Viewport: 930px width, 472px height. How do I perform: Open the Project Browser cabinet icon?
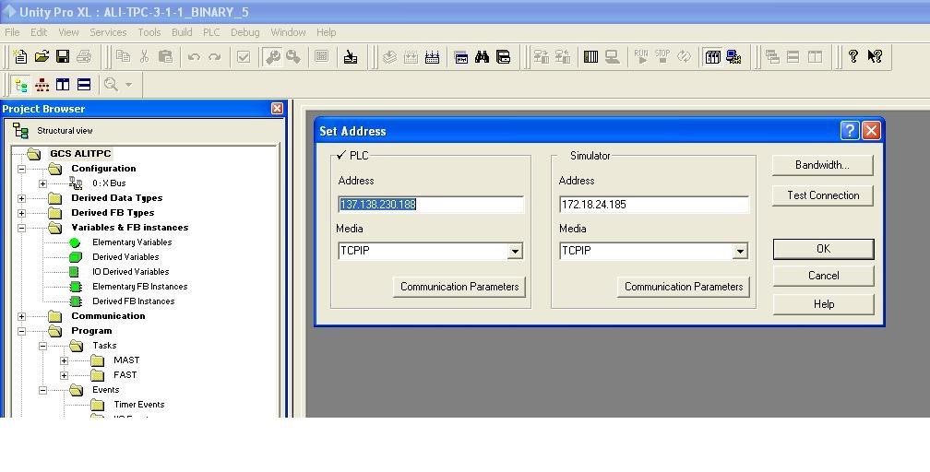pyautogui.click(x=503, y=57)
